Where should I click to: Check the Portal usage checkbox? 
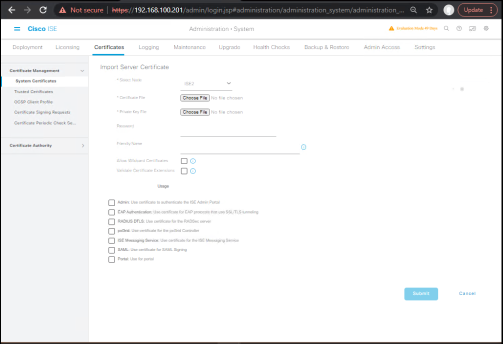pyautogui.click(x=111, y=259)
